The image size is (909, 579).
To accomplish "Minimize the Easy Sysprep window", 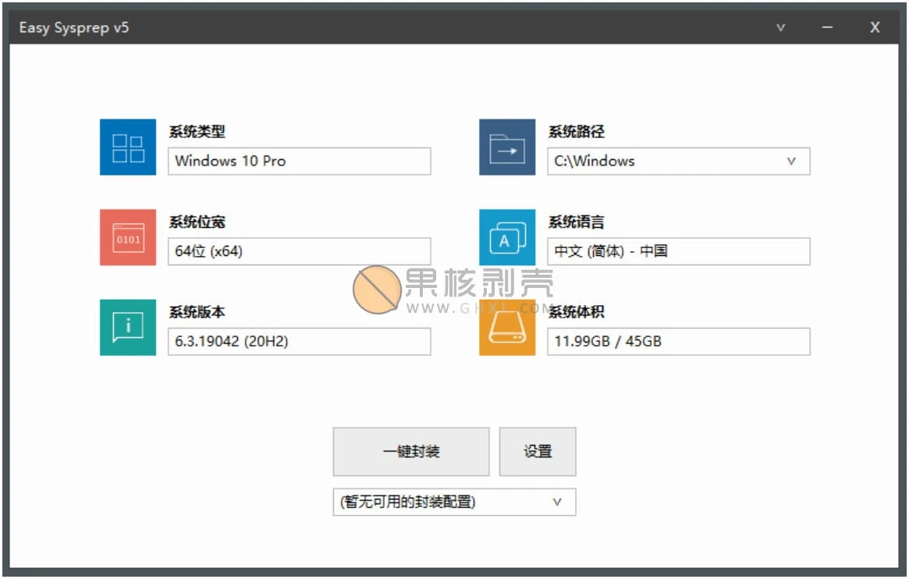I will tap(827, 27).
